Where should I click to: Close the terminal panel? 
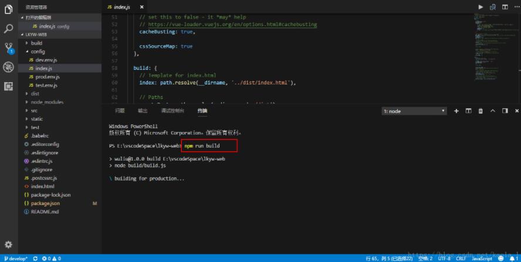[517, 111]
